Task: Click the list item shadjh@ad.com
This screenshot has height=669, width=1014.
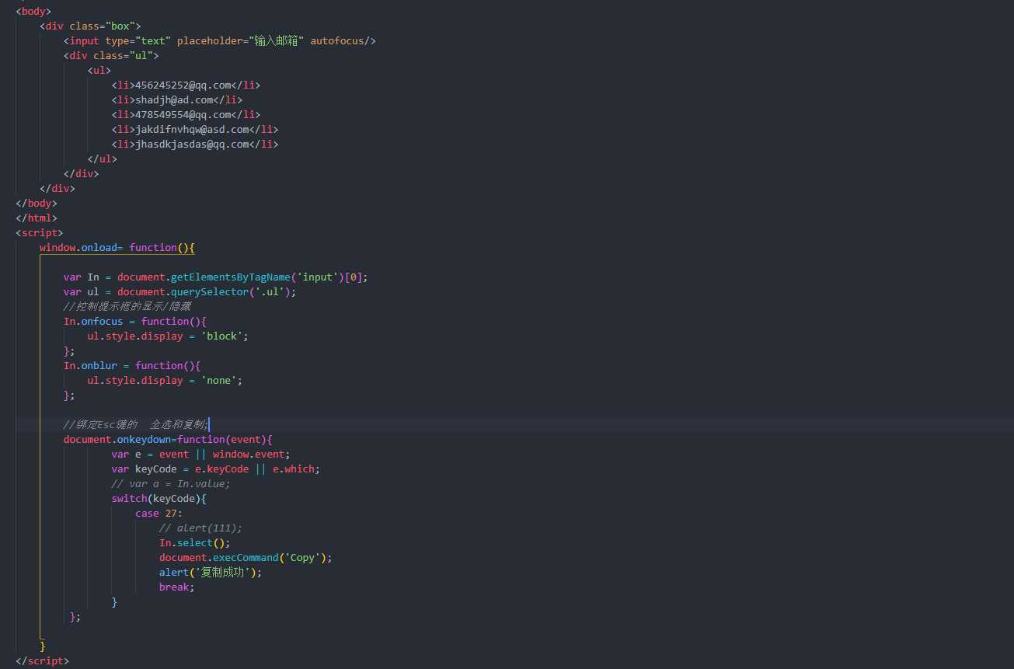Action: tap(177, 99)
